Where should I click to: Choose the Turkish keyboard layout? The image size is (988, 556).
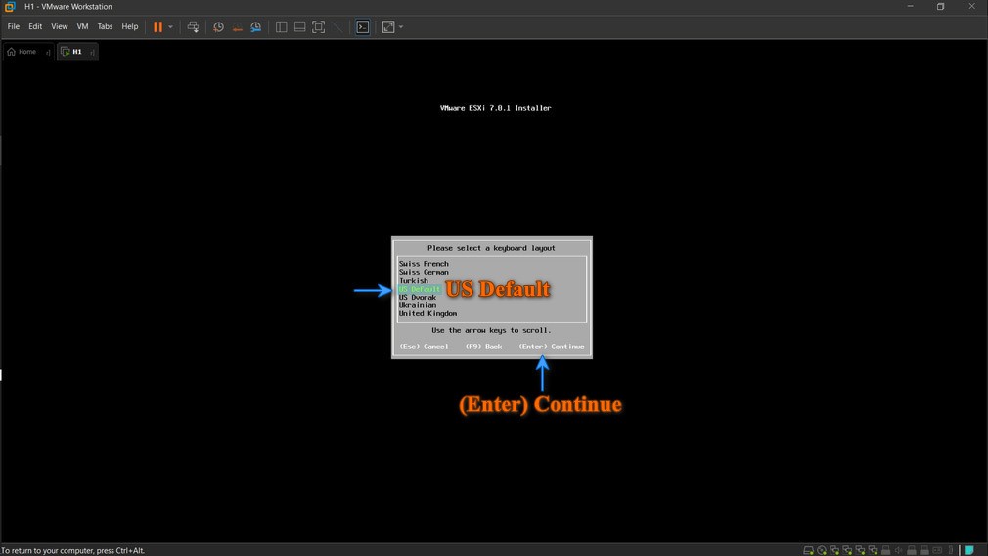(414, 281)
